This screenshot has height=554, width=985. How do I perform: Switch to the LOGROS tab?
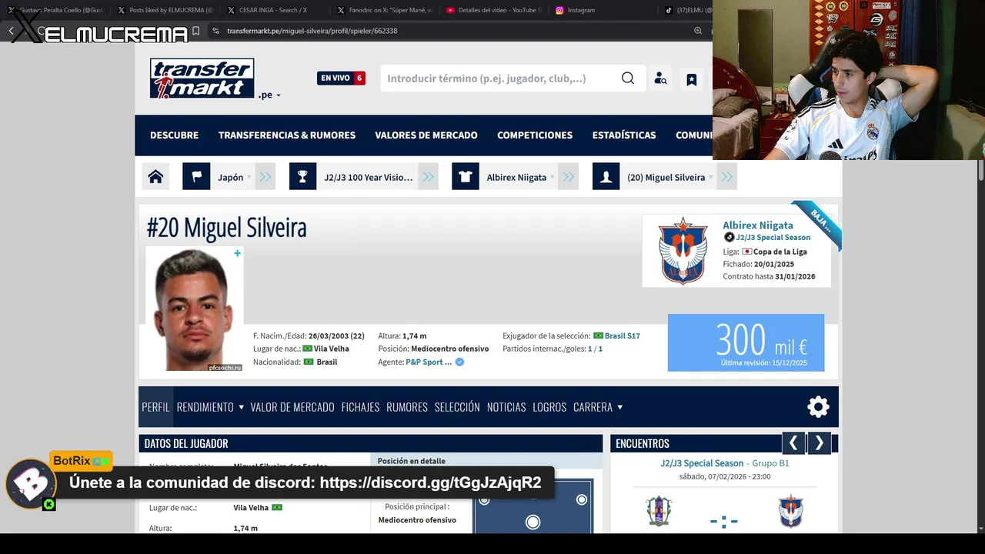549,407
